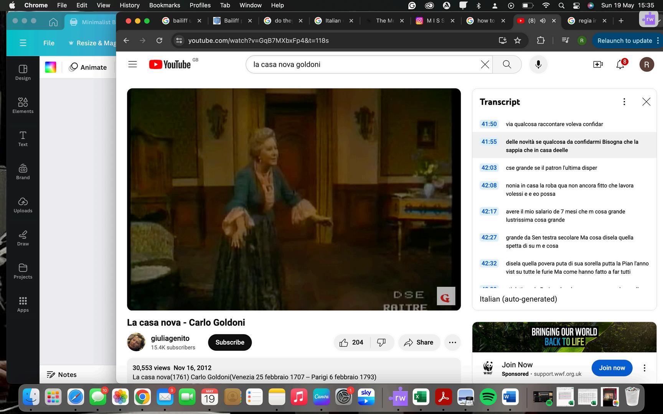Open YouTube notifications bell
The height and width of the screenshot is (414, 663).
coord(620,64)
